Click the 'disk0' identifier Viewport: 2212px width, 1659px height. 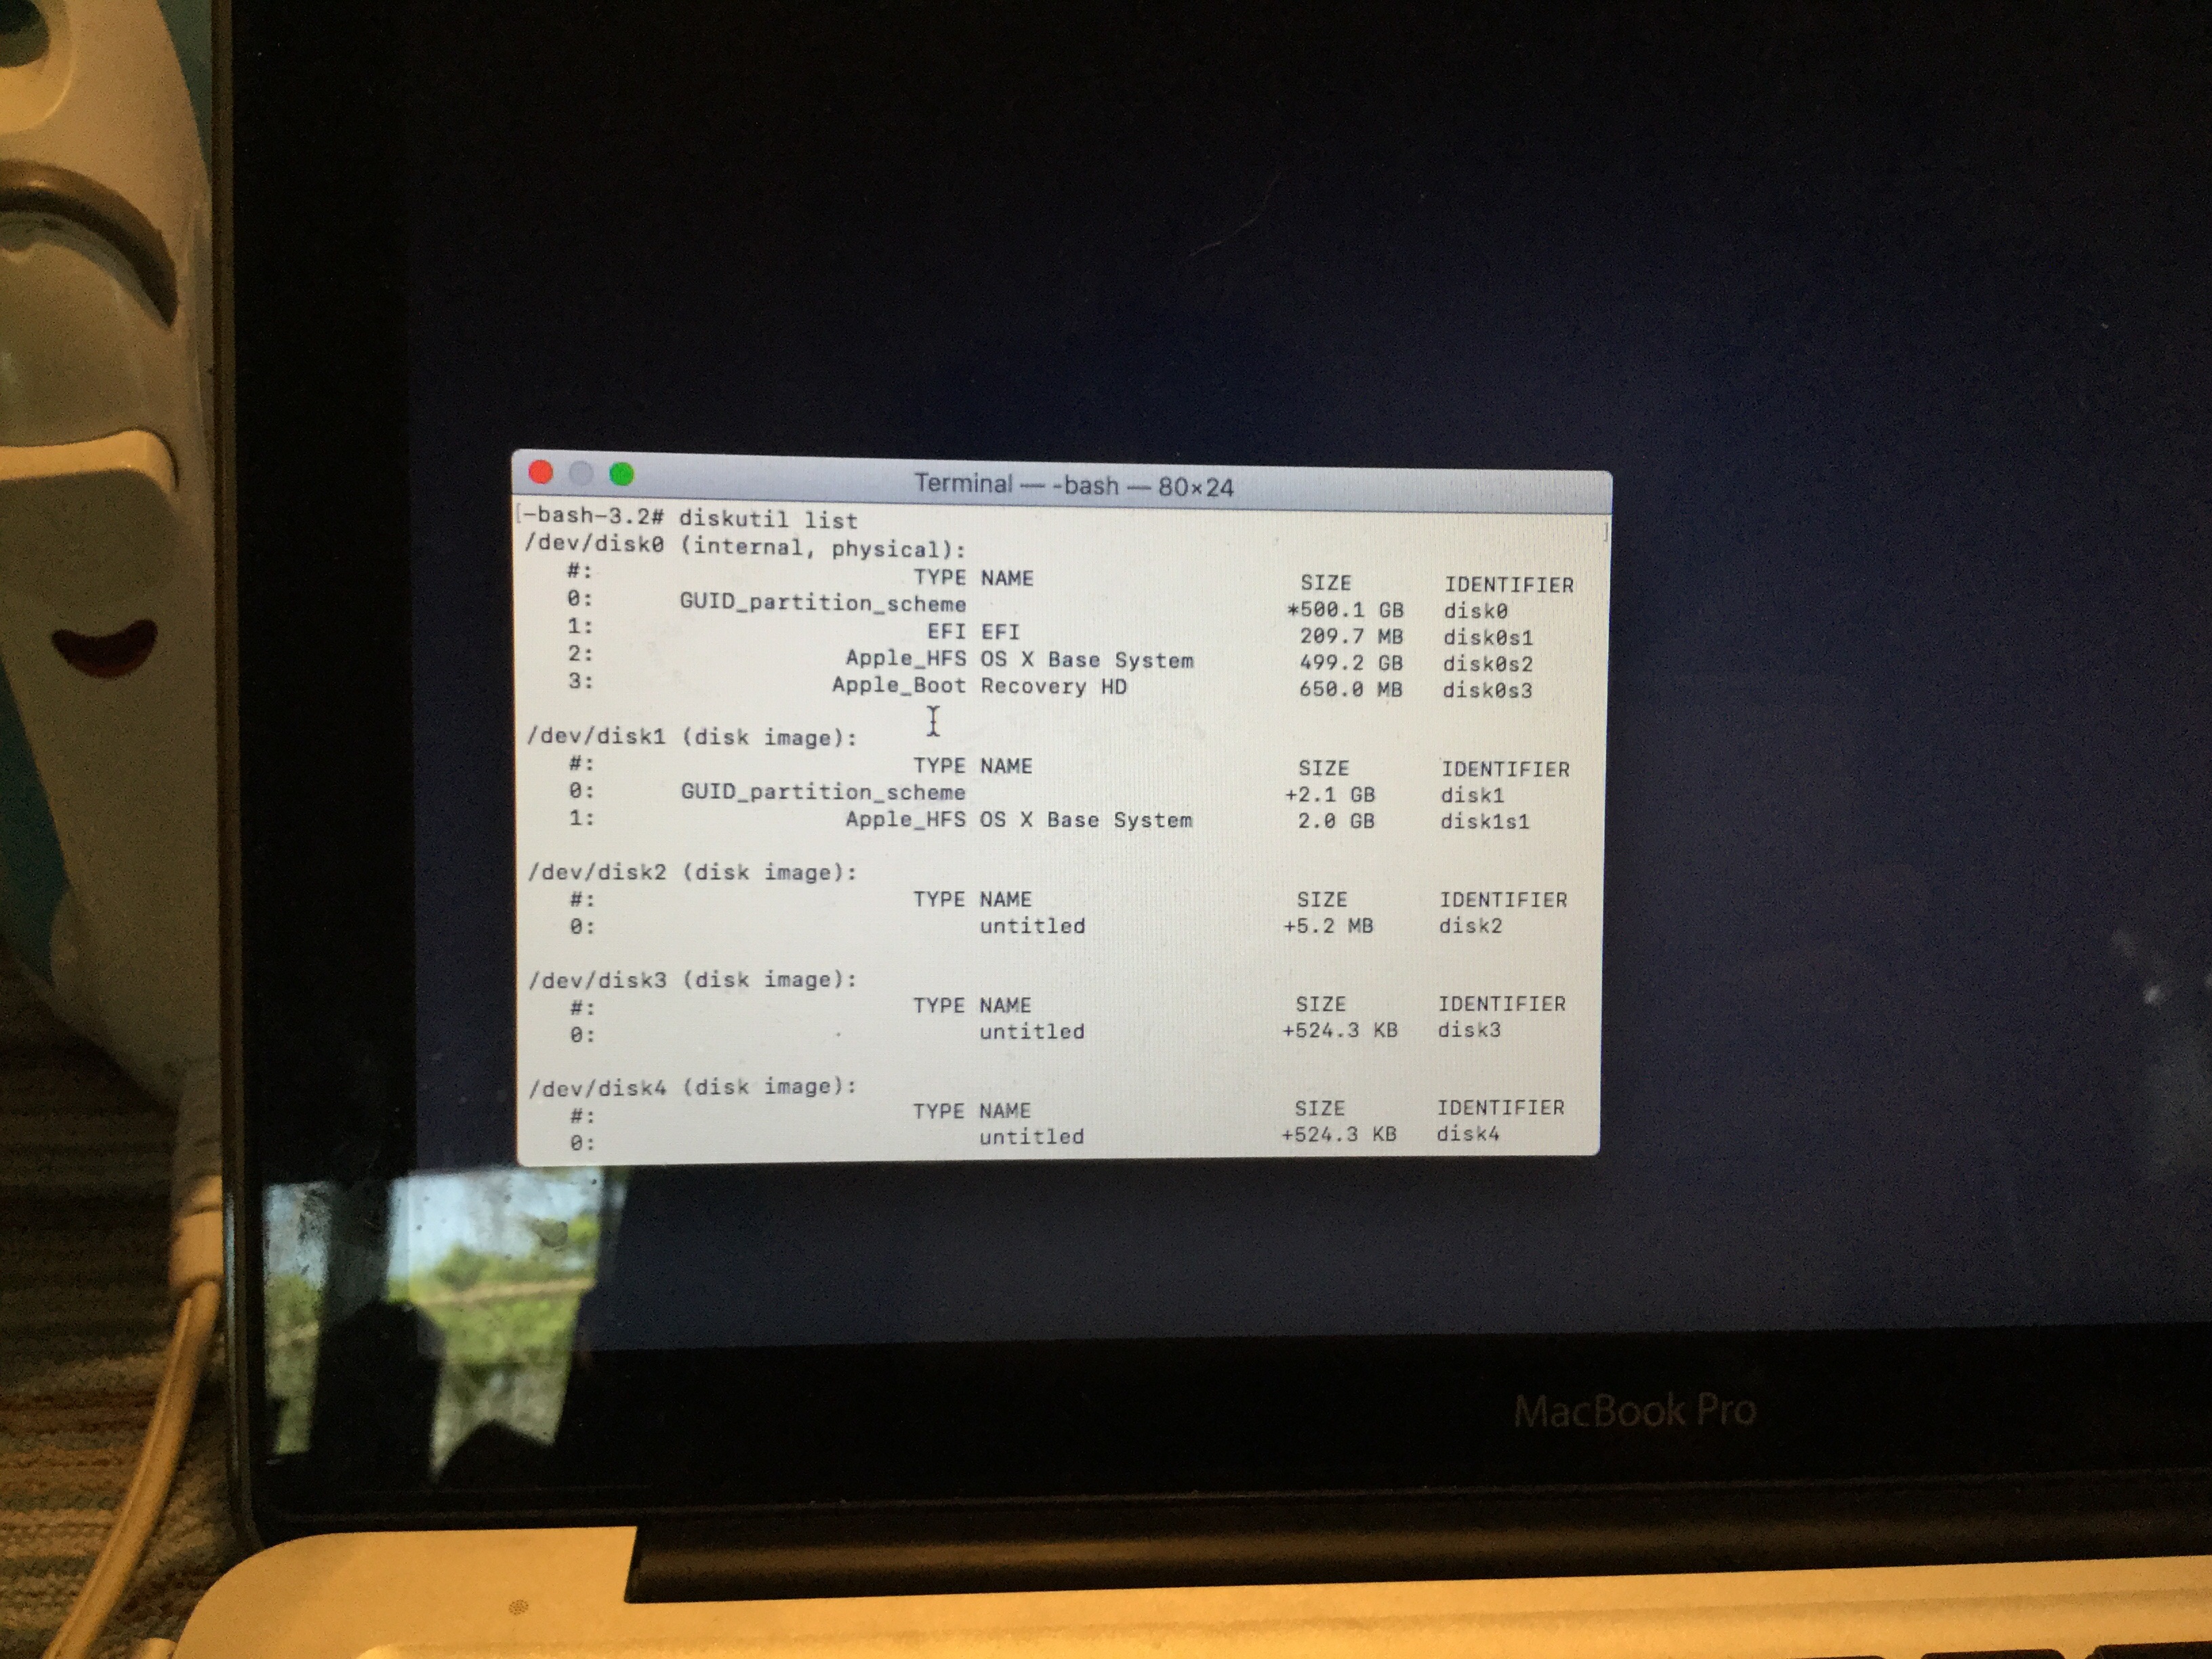(x=1476, y=610)
